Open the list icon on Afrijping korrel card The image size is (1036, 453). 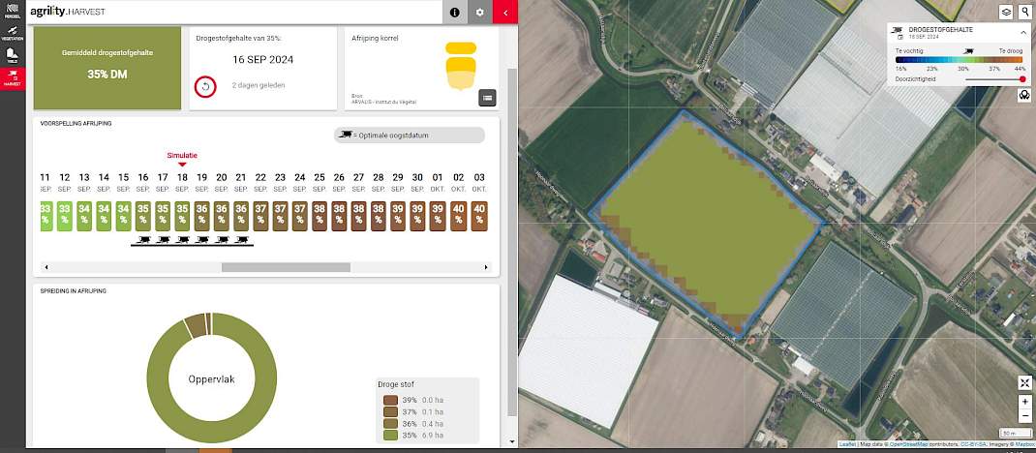click(x=488, y=98)
